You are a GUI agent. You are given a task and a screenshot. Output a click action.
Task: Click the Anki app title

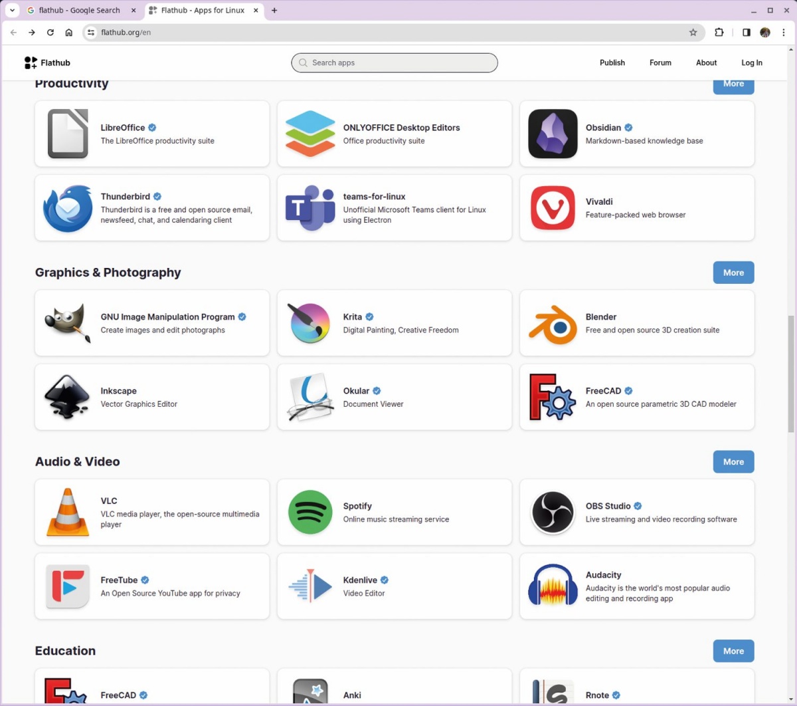pyautogui.click(x=352, y=695)
